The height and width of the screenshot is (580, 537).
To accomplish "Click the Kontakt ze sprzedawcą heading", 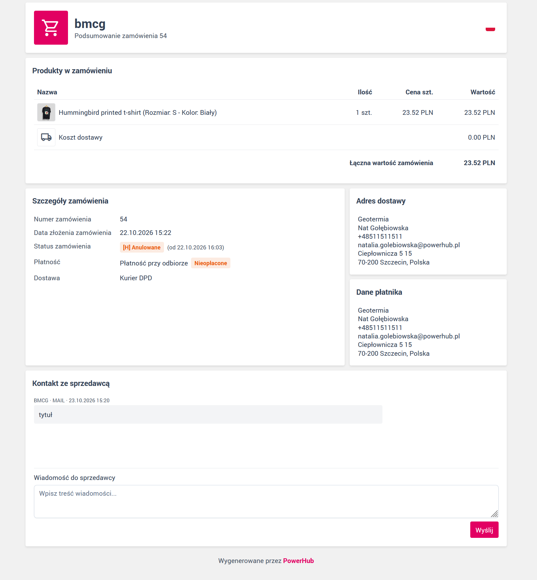I will click(71, 383).
